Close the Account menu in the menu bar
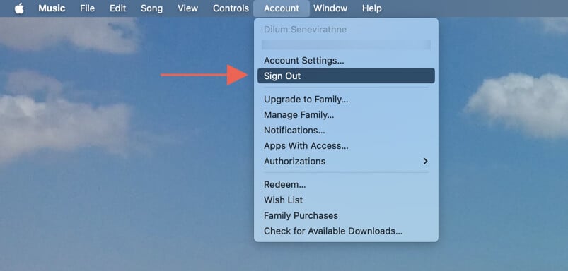The image size is (568, 271). 282,8
